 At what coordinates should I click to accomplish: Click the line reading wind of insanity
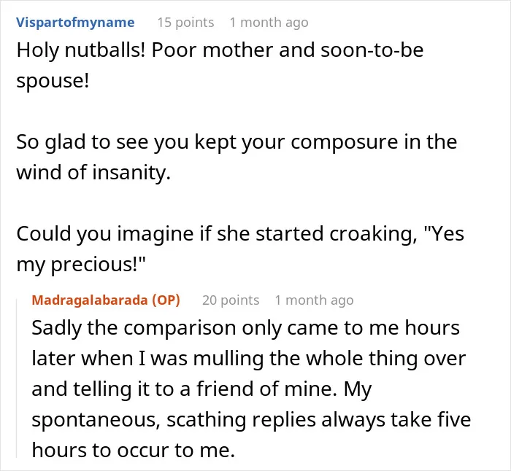click(93, 172)
